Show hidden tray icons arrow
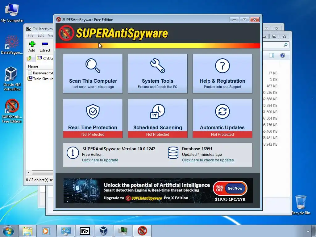316x237 pixels. coord(308,231)
